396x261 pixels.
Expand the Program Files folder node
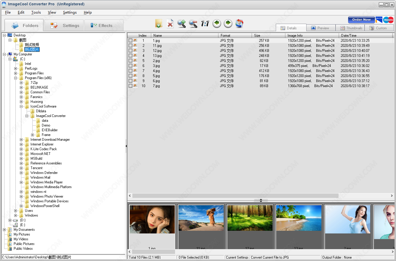[16, 73]
